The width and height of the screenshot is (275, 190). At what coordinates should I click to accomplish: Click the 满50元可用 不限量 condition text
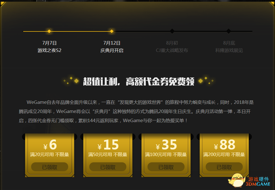click(x=108, y=155)
